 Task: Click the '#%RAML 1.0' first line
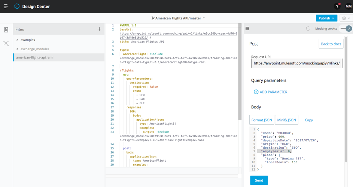pyautogui.click(x=128, y=25)
